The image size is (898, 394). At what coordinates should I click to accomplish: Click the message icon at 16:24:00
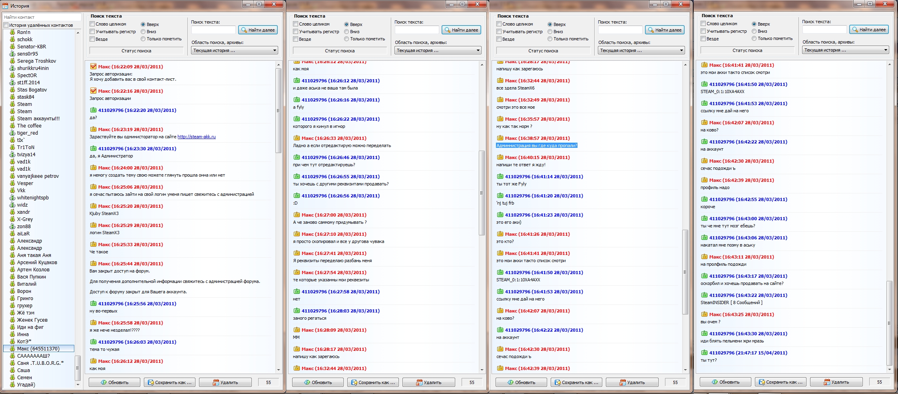pos(93,167)
